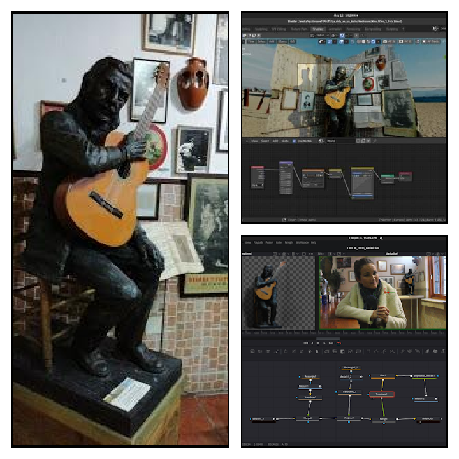The width and height of the screenshot is (459, 459).
Task: Click the Fusion time ruler scroll bar
Action: click(328, 339)
